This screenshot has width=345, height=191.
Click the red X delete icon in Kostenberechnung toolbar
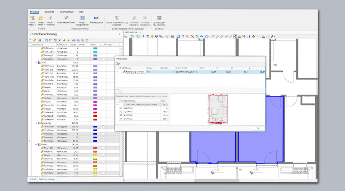coord(59,40)
